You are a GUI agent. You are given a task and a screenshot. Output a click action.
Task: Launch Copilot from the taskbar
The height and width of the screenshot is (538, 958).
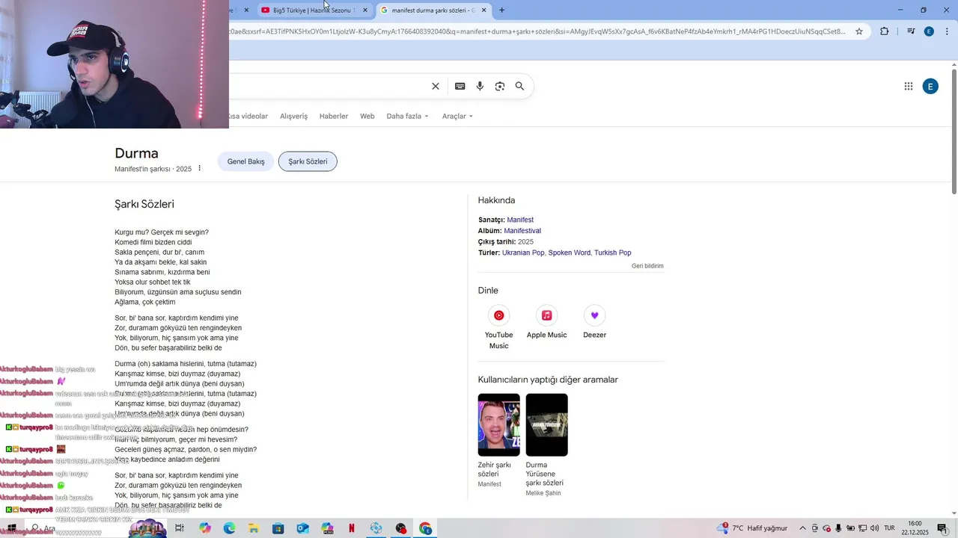pos(205,528)
